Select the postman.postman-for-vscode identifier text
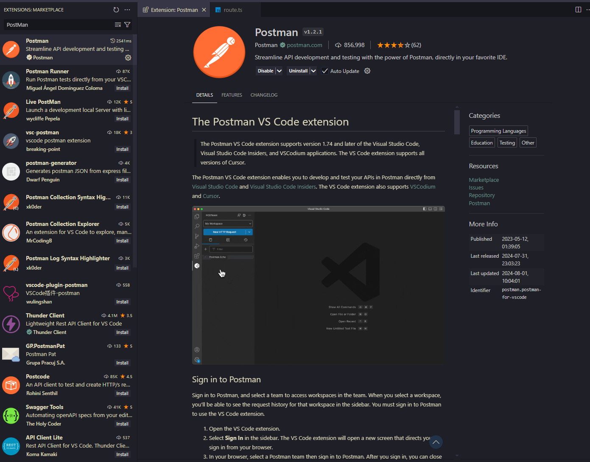This screenshot has height=462, width=590. pyautogui.click(x=521, y=293)
